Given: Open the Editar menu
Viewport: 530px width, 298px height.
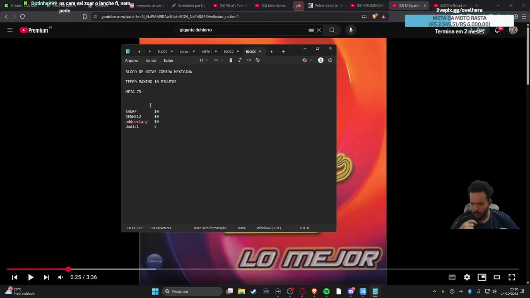Looking at the screenshot, I should pyautogui.click(x=151, y=60).
